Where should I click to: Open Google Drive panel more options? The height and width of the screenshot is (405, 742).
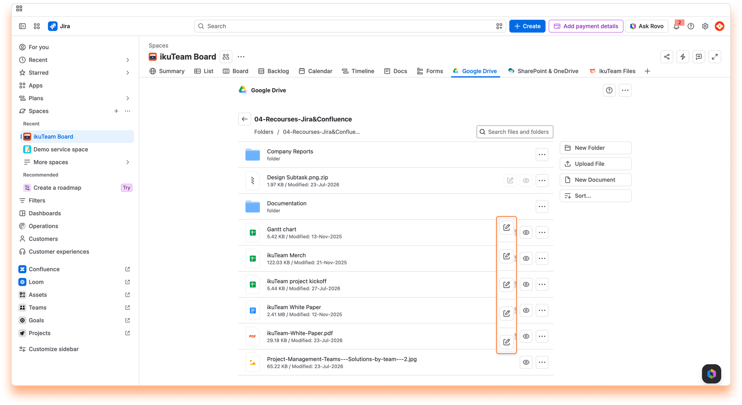point(625,90)
